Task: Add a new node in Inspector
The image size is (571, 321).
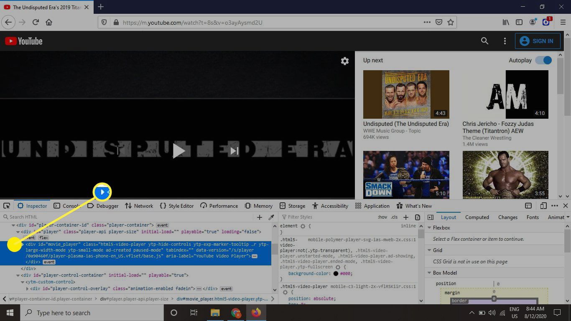Action: click(x=260, y=217)
